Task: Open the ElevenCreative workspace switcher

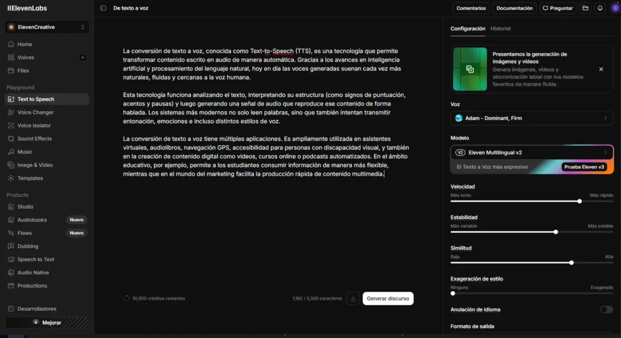Action: click(47, 27)
